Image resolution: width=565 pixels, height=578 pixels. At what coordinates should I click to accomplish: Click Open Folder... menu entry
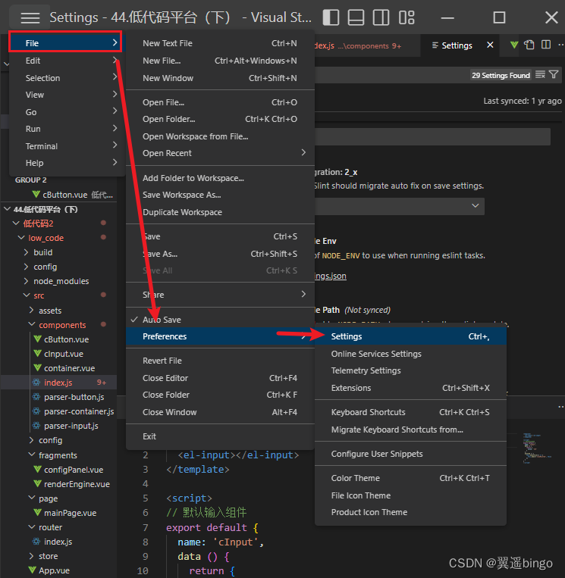[220, 119]
